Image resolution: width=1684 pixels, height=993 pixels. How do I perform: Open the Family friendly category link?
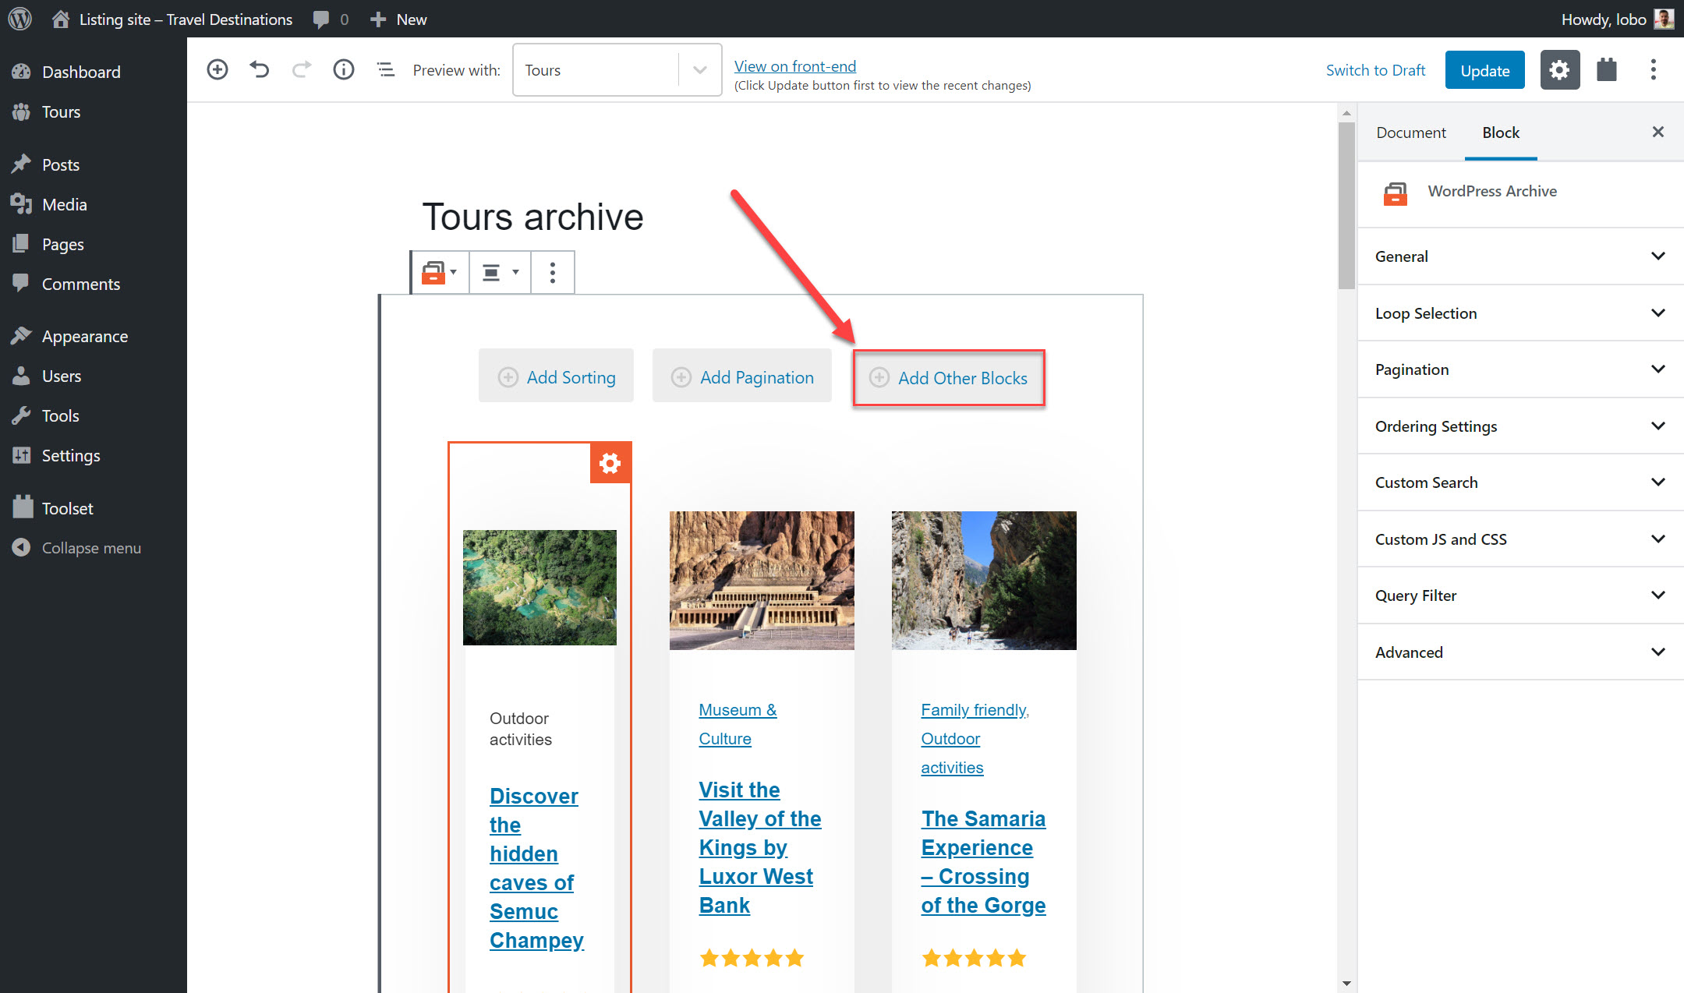975,710
